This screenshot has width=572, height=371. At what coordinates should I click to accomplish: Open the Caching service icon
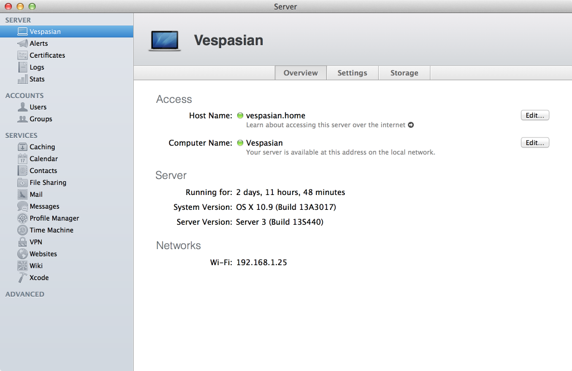[22, 147]
